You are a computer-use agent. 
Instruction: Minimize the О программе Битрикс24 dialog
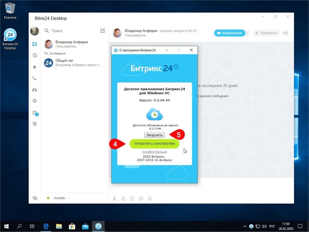(167, 50)
